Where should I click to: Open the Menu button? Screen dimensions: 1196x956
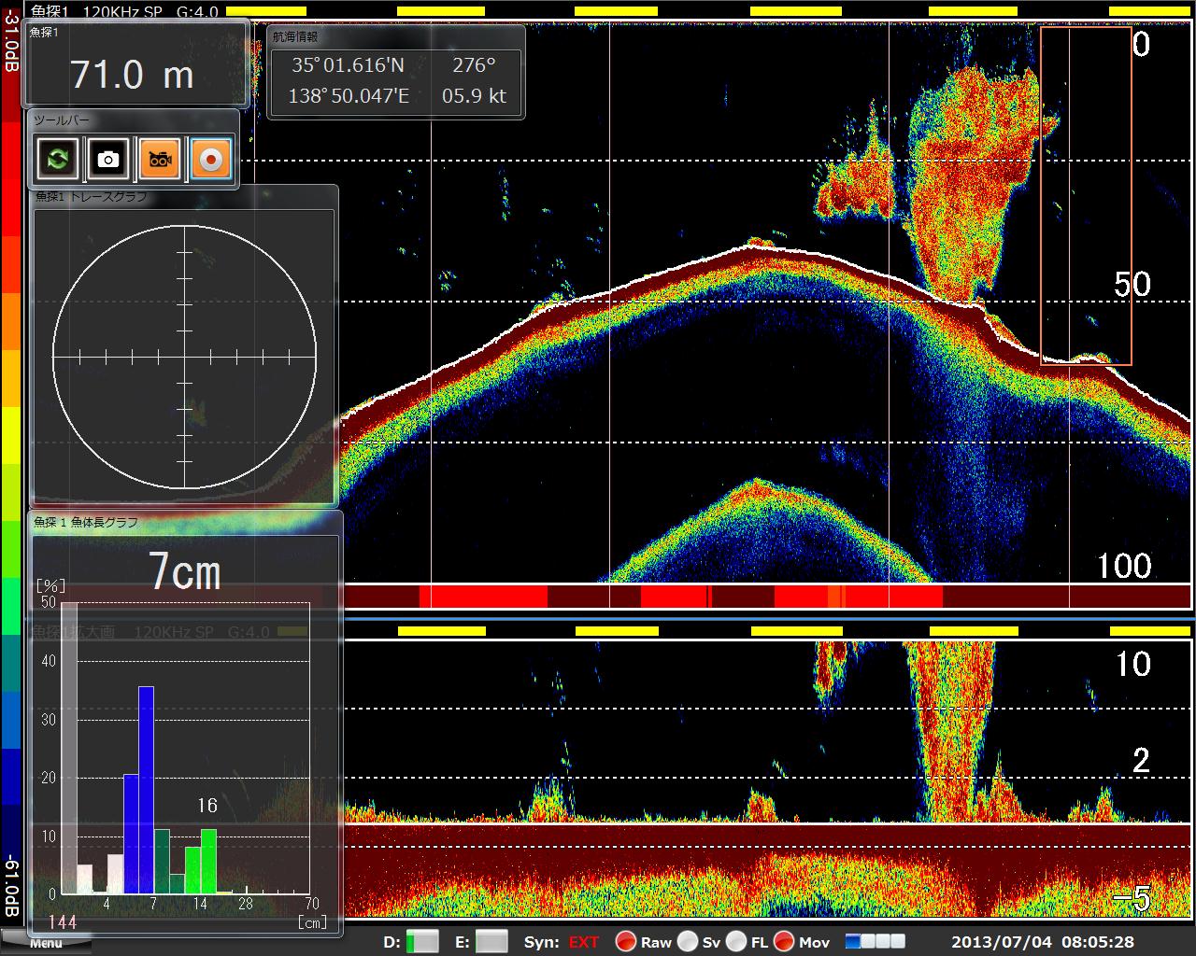pyautogui.click(x=46, y=942)
